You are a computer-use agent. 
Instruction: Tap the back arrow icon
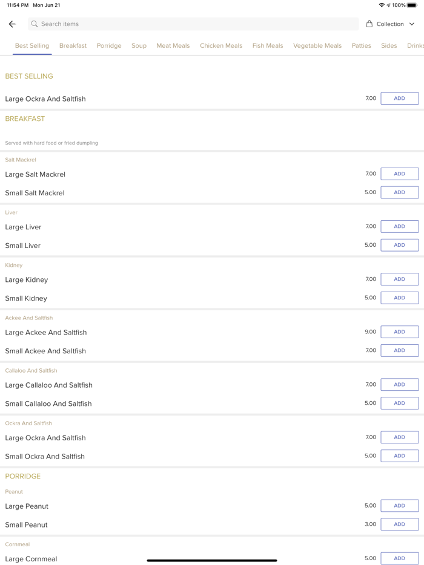(x=12, y=24)
